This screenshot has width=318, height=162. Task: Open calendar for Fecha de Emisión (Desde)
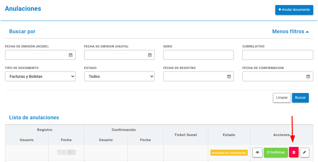(71, 55)
